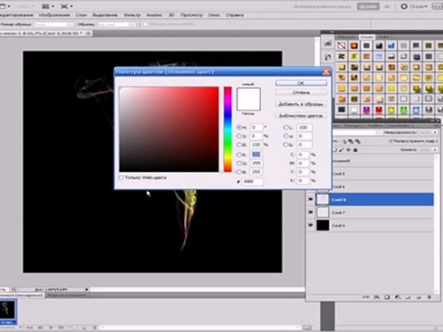Viewport: 443px width, 332px height.
Task: Select the L lightness radio button
Action: pyautogui.click(x=286, y=128)
